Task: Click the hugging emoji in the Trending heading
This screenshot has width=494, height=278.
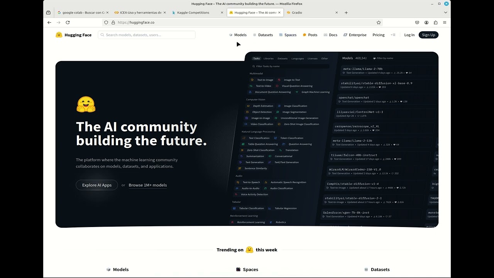Action: [250, 250]
